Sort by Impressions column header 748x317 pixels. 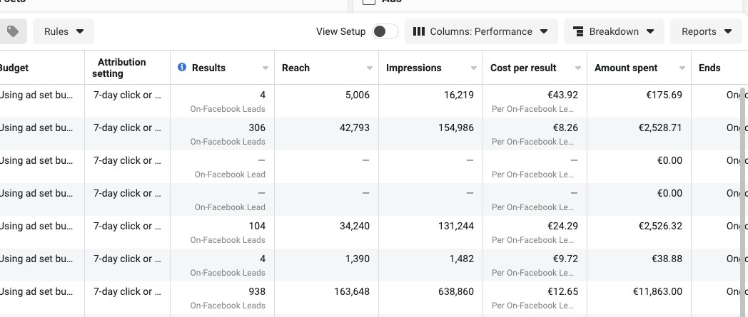coord(413,68)
